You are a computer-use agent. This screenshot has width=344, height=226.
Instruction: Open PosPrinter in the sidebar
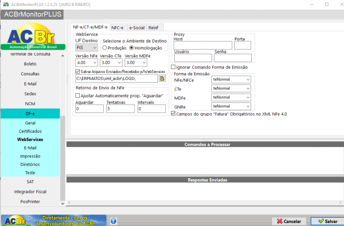point(30,202)
